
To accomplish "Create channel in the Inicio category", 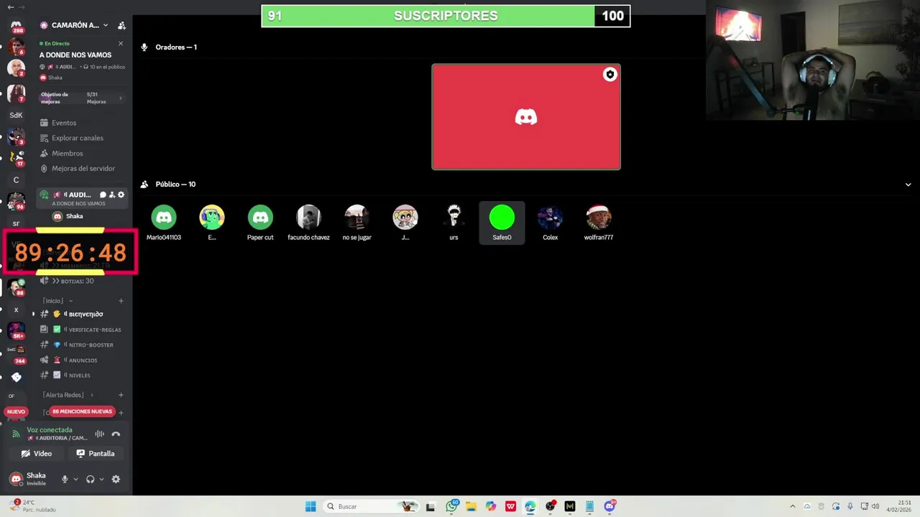I will click(121, 301).
